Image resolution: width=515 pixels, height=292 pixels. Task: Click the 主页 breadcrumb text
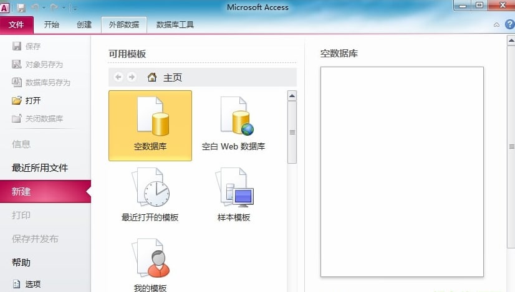(173, 78)
